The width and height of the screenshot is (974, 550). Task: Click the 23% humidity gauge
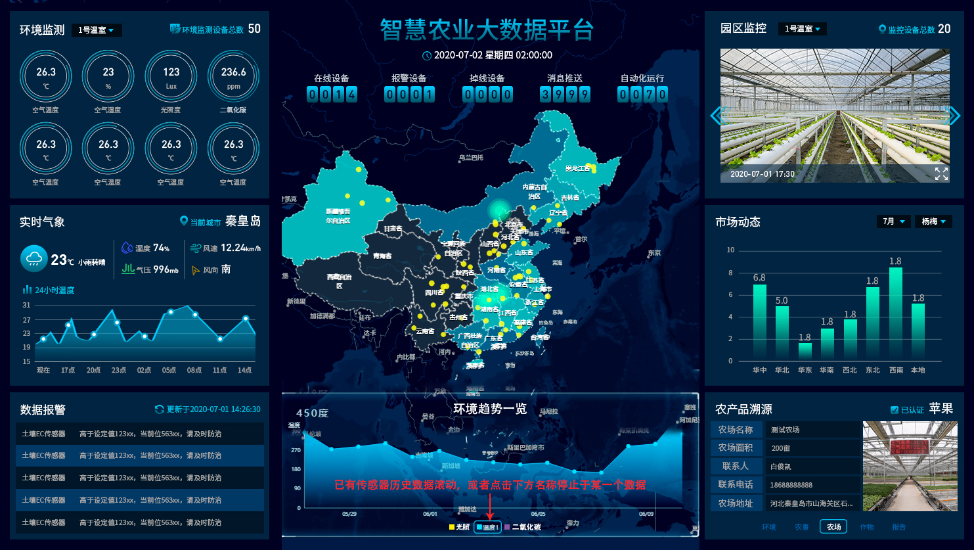coord(108,77)
